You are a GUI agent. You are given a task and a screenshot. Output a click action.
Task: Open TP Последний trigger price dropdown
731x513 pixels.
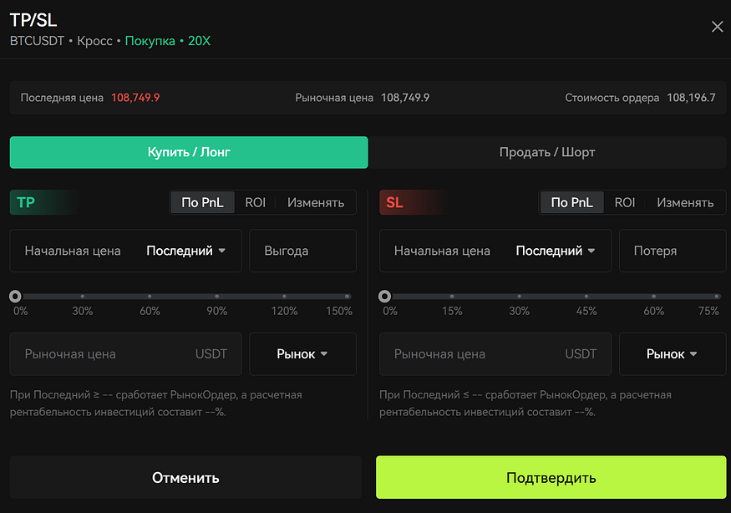[186, 251]
